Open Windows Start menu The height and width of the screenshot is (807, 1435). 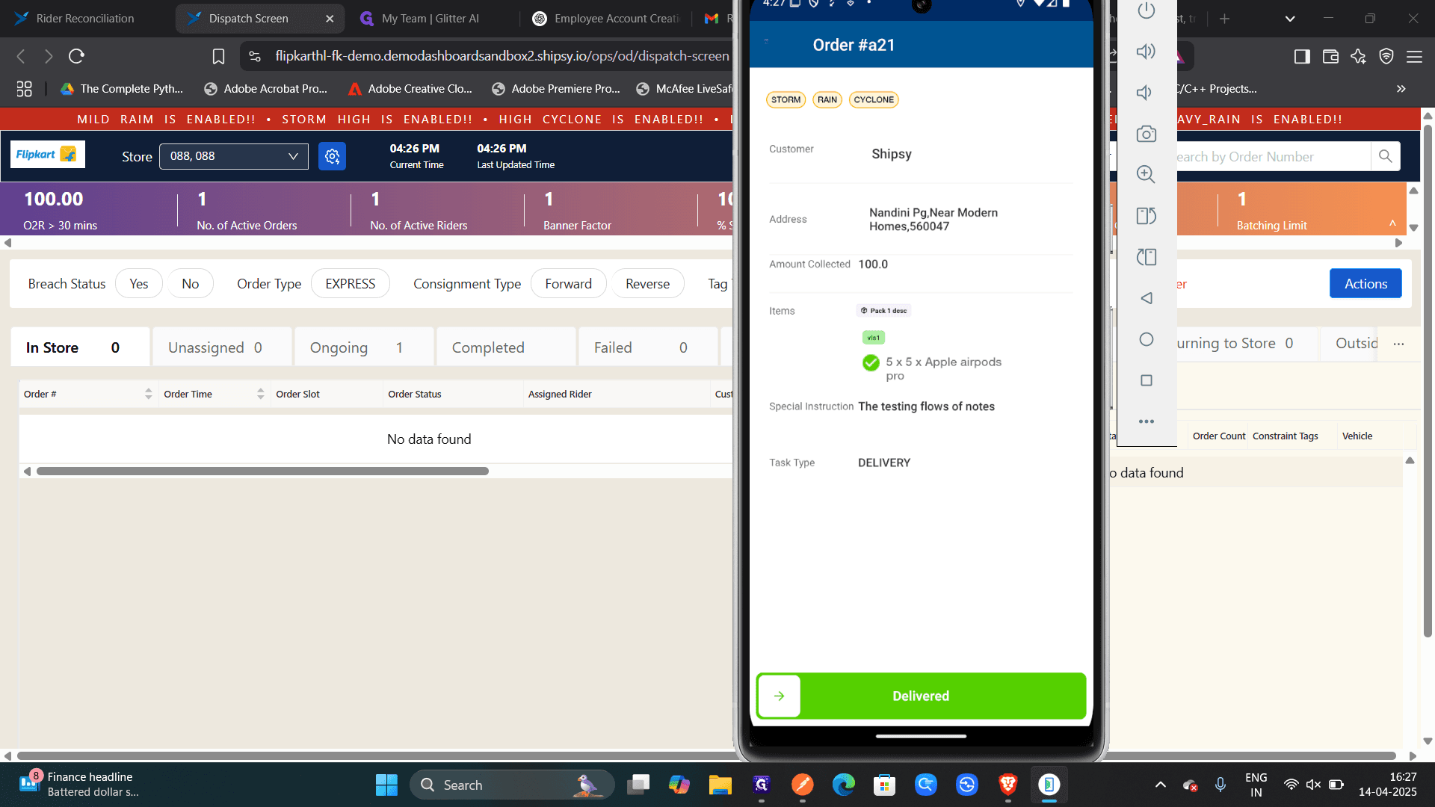point(386,785)
